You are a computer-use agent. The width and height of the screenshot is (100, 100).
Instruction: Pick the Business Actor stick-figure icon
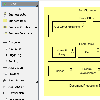(5, 14)
